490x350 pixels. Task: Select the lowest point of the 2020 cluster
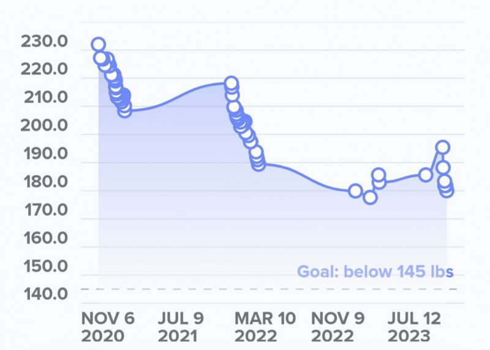(x=125, y=110)
